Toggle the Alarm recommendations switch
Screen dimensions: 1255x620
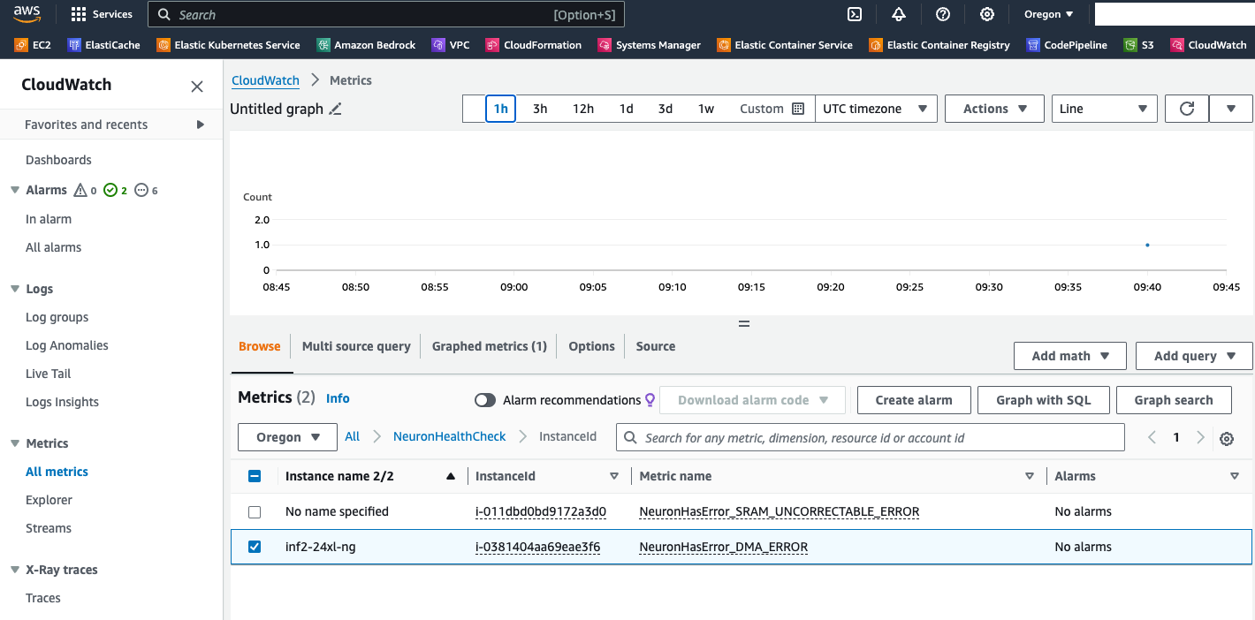tap(485, 400)
